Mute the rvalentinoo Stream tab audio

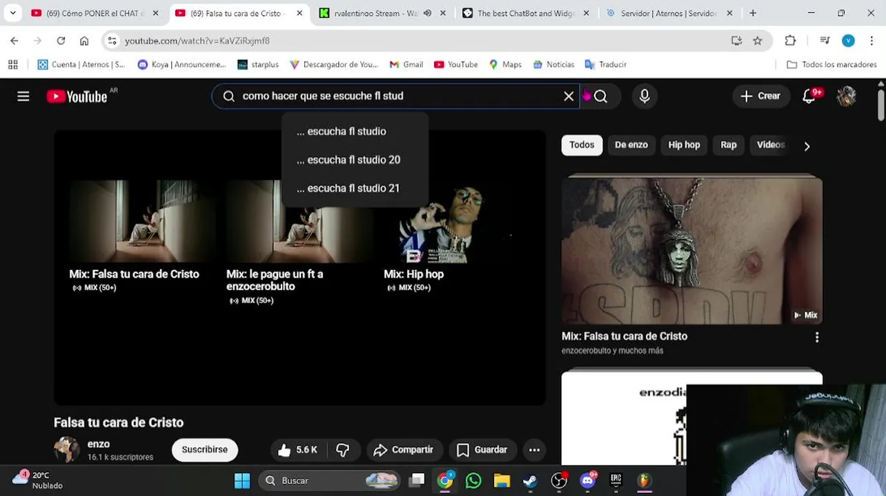428,13
